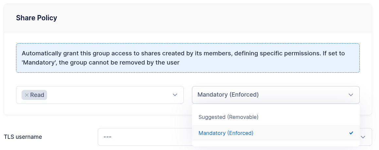Screen dimensions: 379x150
Task: Open the TLS username dropdown chevron
Action: pos(363,137)
